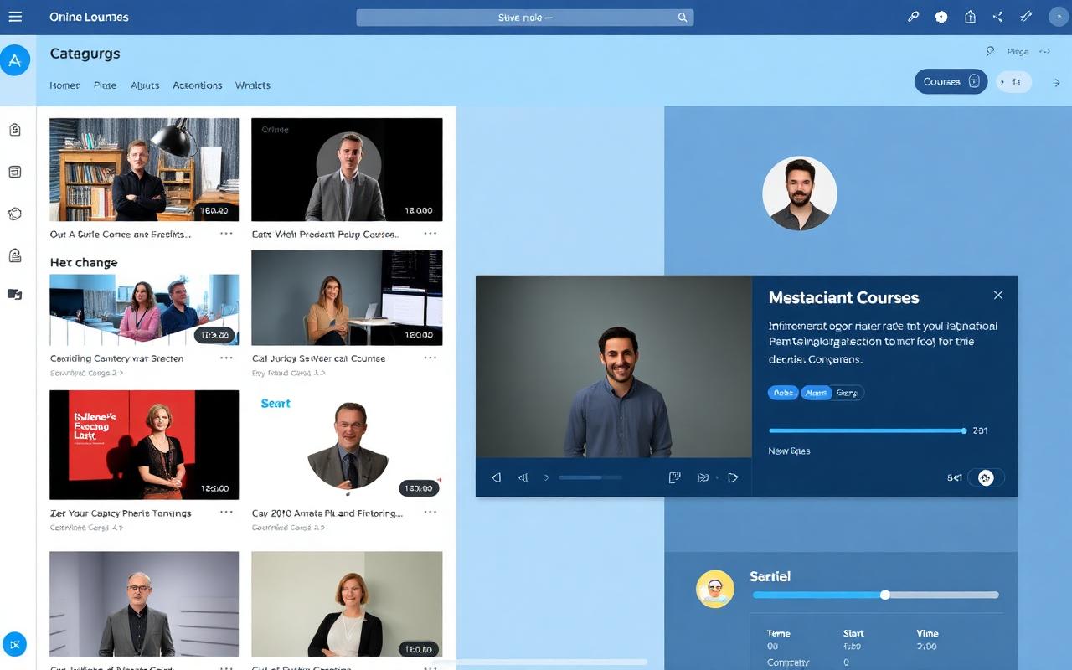Open the 'Piase' tab
Image resolution: width=1072 pixels, height=670 pixels.
tap(106, 85)
